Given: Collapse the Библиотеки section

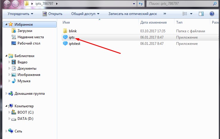Looking at the screenshot, I should (6, 56).
